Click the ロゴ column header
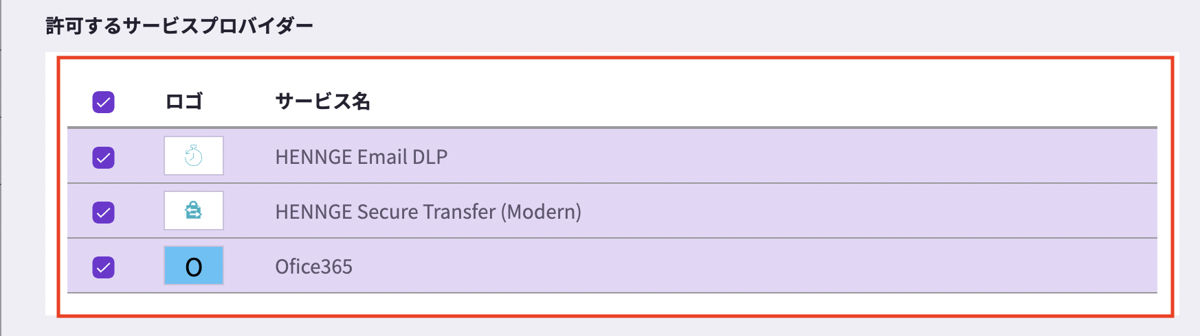Viewport: 1200px width, 336px height. coord(184,101)
